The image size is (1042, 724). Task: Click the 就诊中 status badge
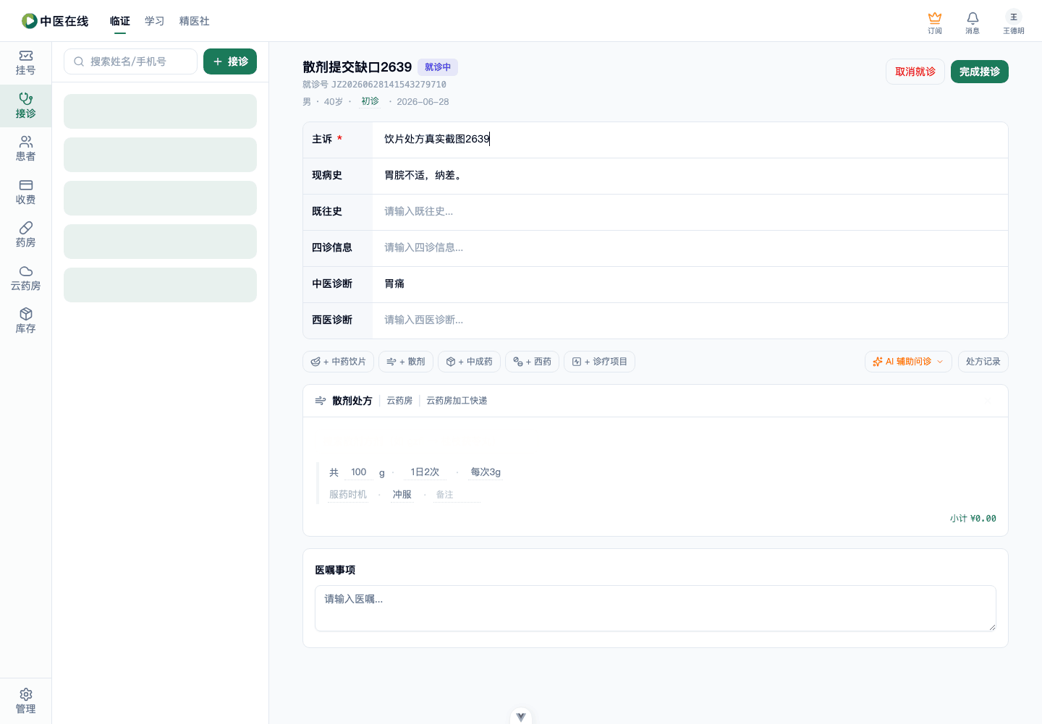438,67
